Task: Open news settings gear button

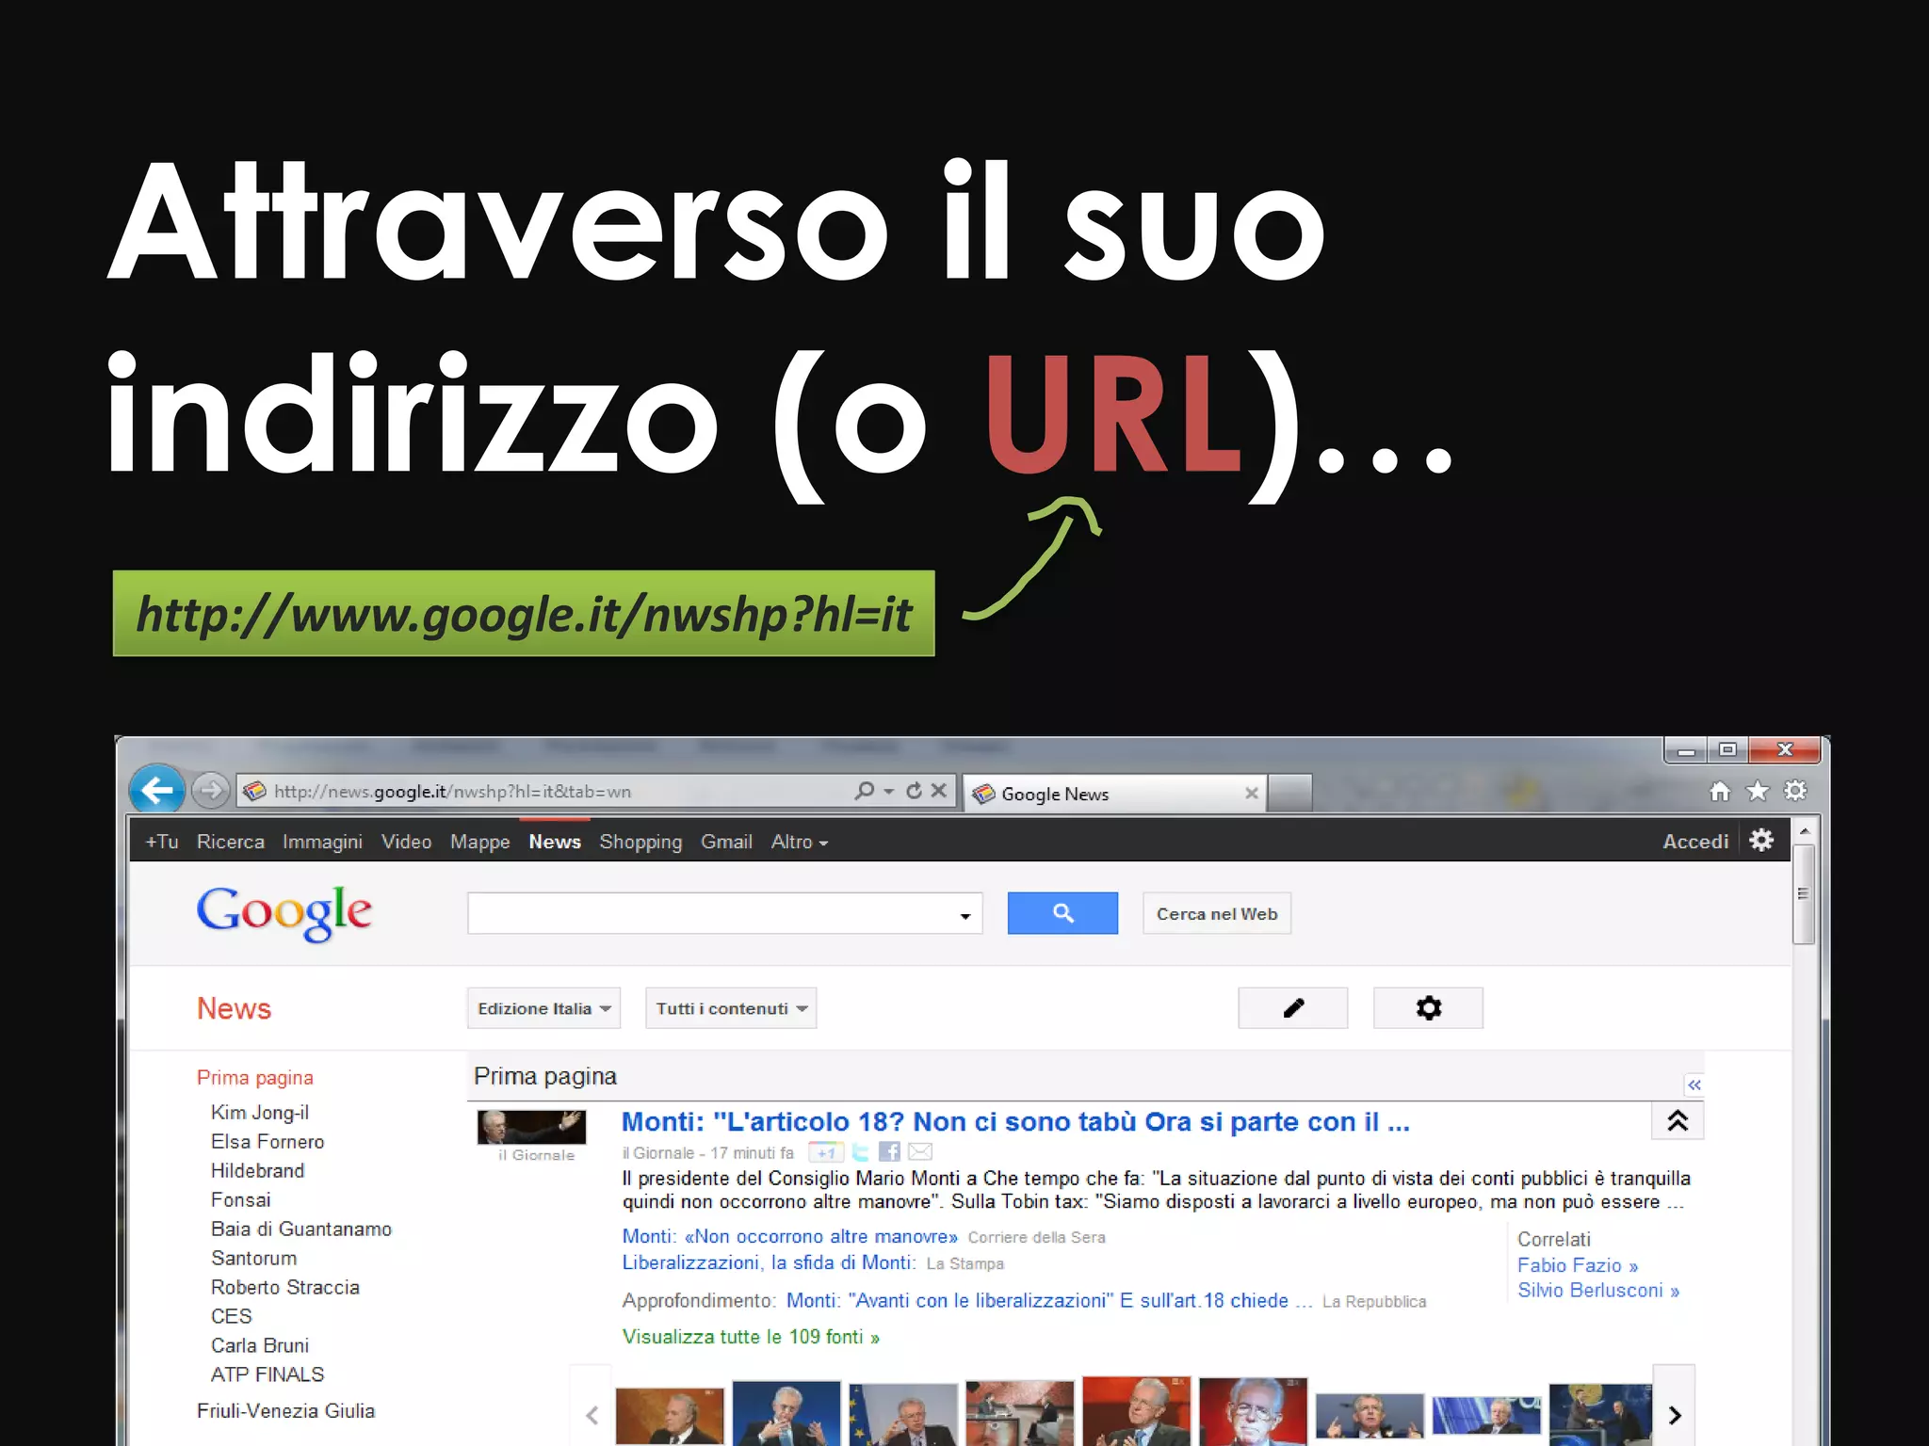Action: tap(1428, 1008)
